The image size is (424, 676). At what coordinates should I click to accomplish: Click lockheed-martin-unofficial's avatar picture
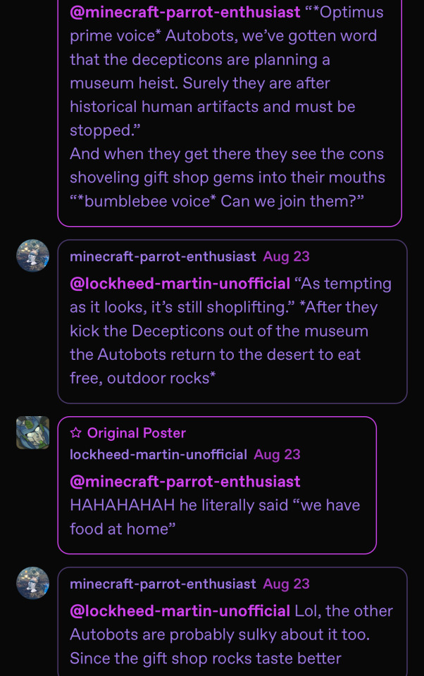[32, 432]
